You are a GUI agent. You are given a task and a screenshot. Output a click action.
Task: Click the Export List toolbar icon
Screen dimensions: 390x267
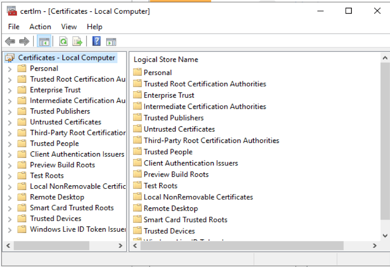[78, 42]
